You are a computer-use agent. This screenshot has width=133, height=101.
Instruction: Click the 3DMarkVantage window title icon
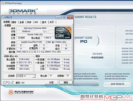[2, 3]
